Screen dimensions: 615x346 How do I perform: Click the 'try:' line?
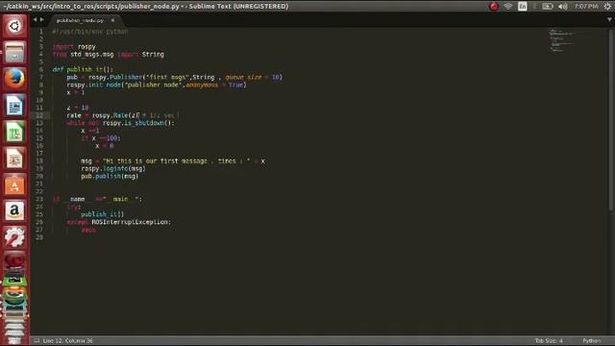(x=73, y=207)
